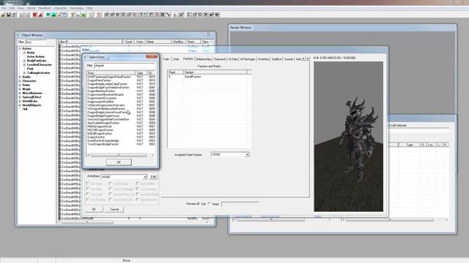
Task: Open the Relationships tab
Action: pyautogui.click(x=204, y=59)
